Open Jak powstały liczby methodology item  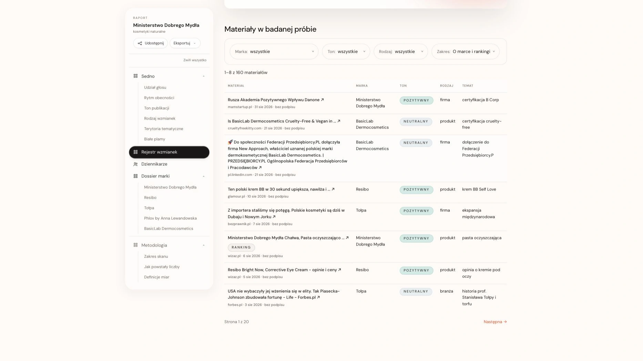162,267
